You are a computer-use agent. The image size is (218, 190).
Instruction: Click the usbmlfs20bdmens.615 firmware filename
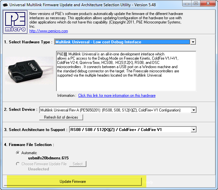48,158
